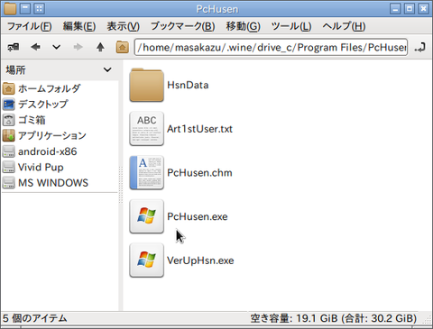433x329 pixels.
Task: Click the Vivid Pup label
Action: tap(41, 167)
